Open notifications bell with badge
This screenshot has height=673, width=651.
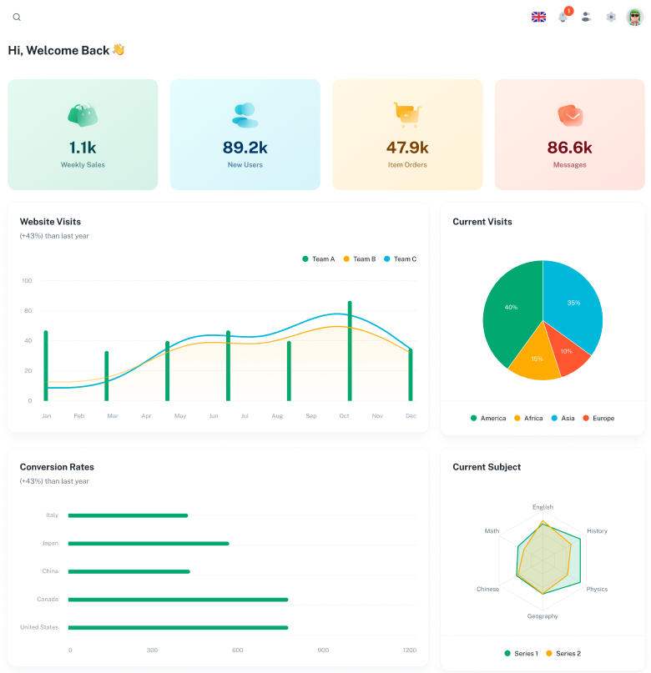coord(563,17)
